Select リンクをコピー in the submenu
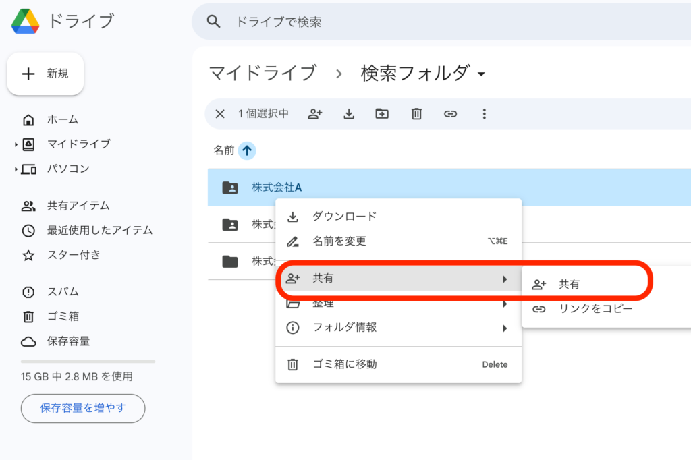Screen dimensions: 691x460 (595, 309)
